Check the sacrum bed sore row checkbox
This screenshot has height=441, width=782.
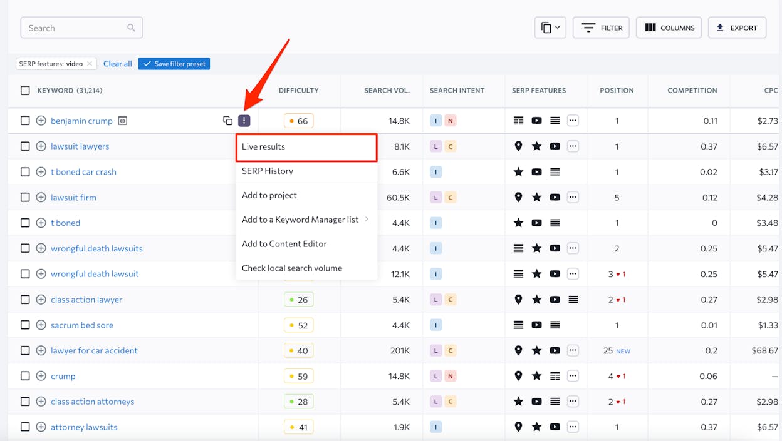tap(25, 325)
